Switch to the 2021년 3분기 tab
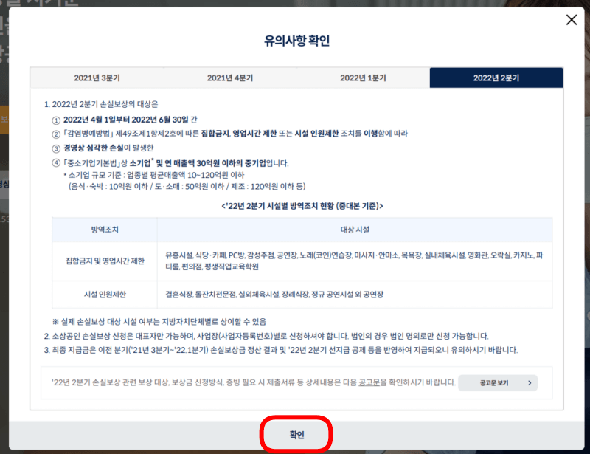 coord(97,77)
